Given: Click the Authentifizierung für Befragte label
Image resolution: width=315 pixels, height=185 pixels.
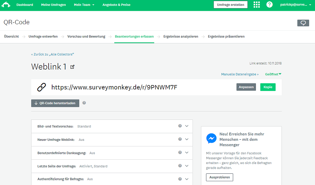Looking at the screenshot, I should point(60,179).
